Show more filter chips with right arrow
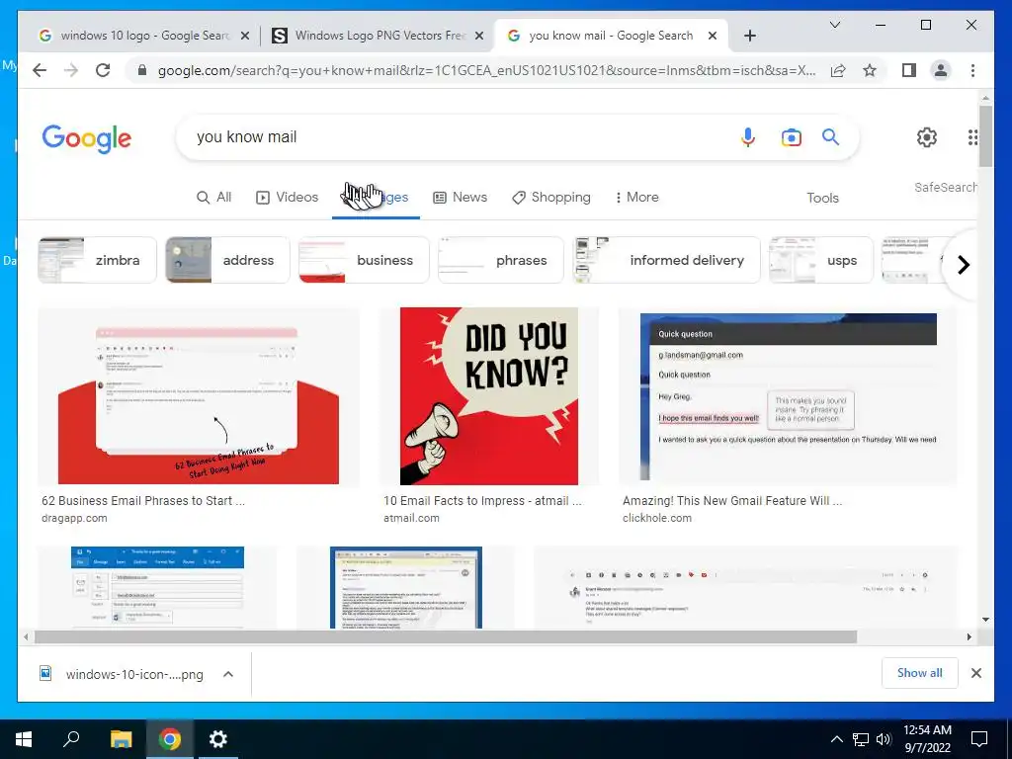Viewport: 1012px width, 759px height. [963, 265]
